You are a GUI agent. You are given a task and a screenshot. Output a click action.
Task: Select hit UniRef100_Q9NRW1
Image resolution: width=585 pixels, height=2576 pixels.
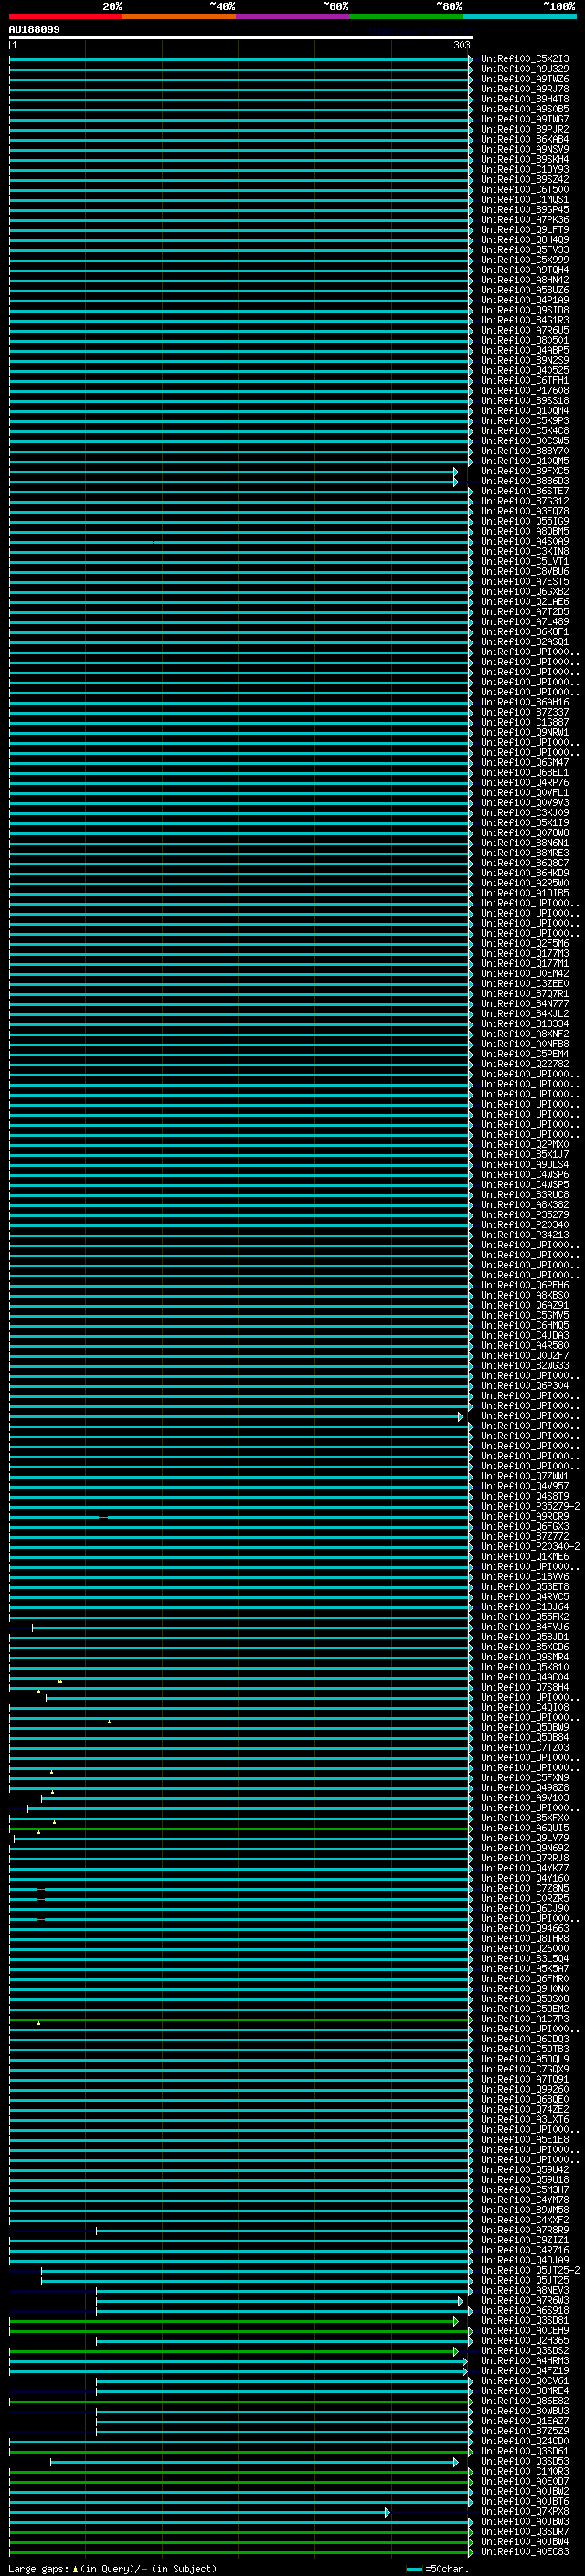tap(525, 732)
